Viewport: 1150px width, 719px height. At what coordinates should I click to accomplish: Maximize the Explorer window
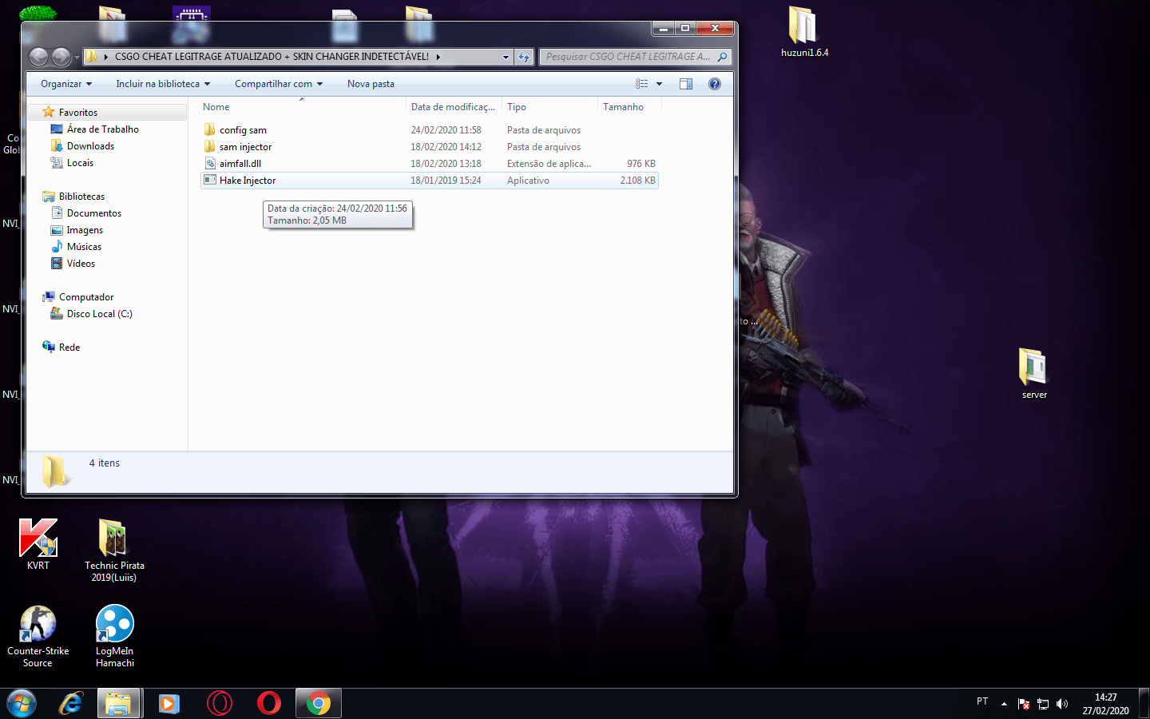pyautogui.click(x=685, y=28)
